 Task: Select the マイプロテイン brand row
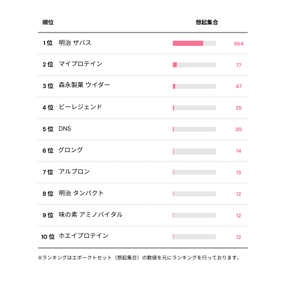80,64
